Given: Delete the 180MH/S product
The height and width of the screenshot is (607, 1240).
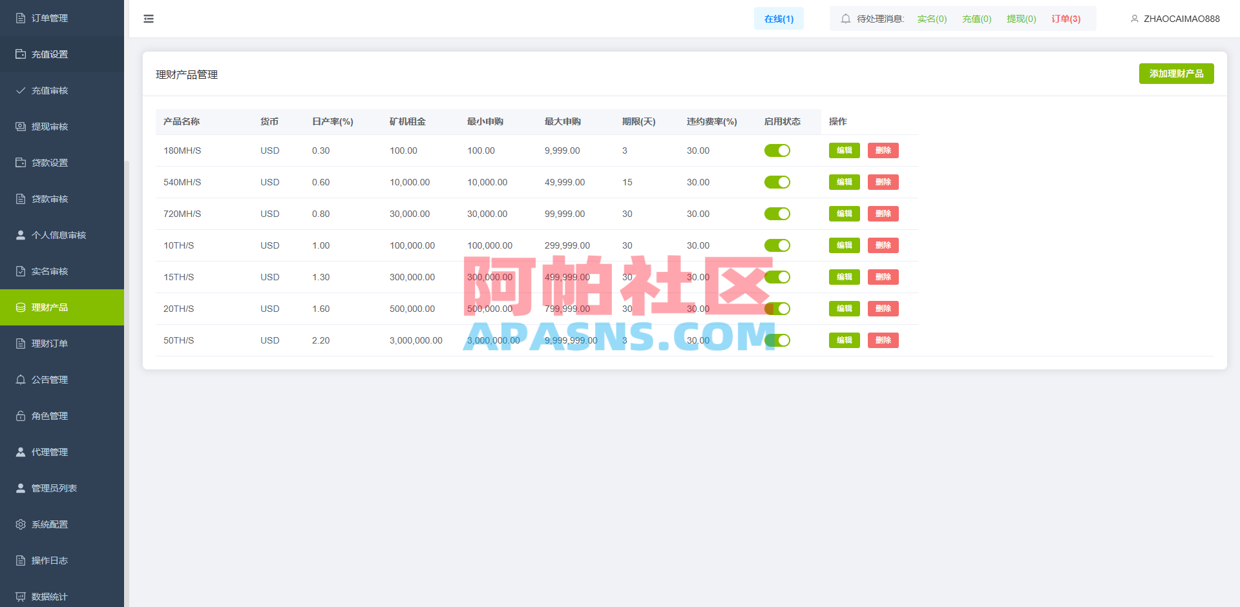Looking at the screenshot, I should point(883,150).
